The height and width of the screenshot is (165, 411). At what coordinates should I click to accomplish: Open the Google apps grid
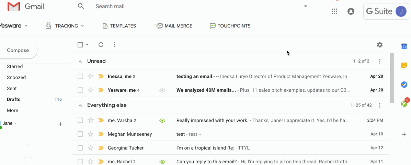[x=334, y=11]
